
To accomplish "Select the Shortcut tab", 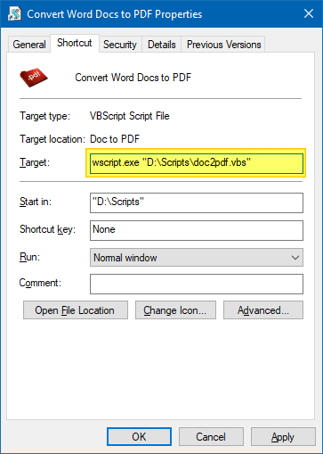I will pos(75,43).
